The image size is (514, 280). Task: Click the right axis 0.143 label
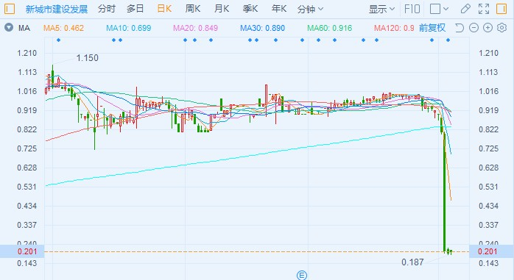(488, 263)
